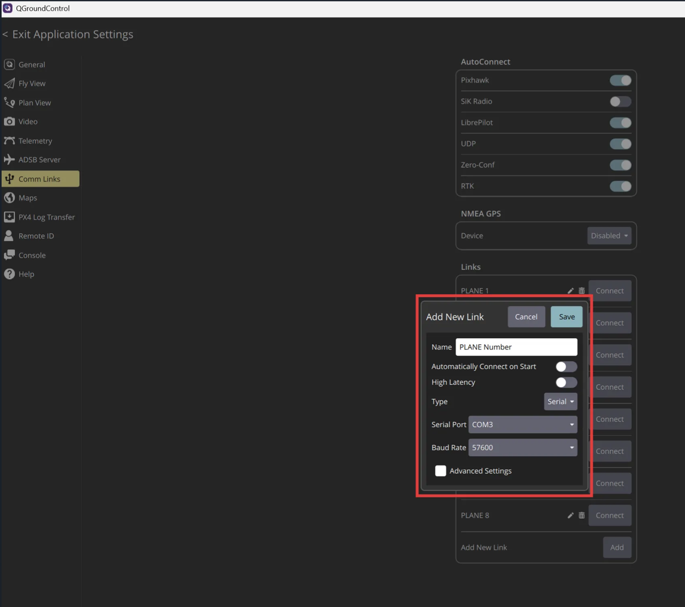685x607 pixels.
Task: Toggle Pixhawk AutoConnect switch
Action: point(620,80)
